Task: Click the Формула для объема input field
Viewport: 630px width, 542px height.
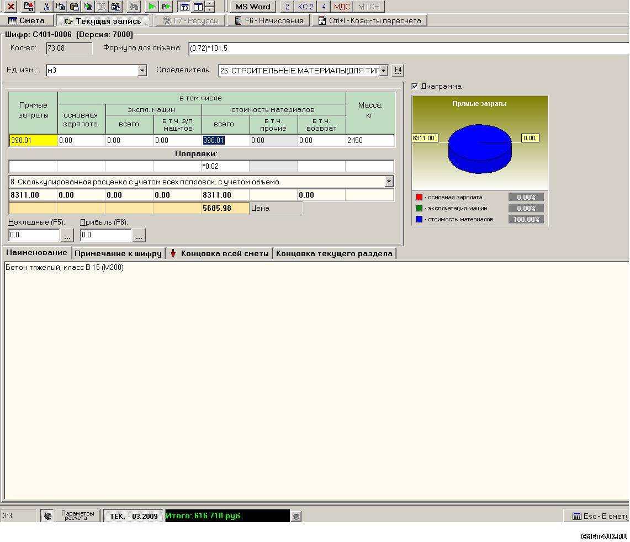Action: [407, 48]
